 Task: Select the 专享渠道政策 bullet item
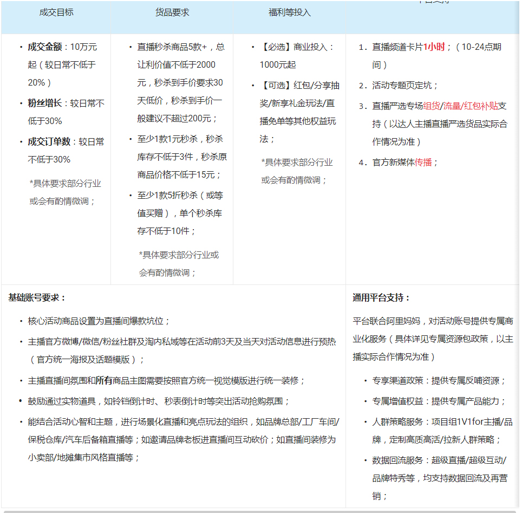[x=397, y=380]
